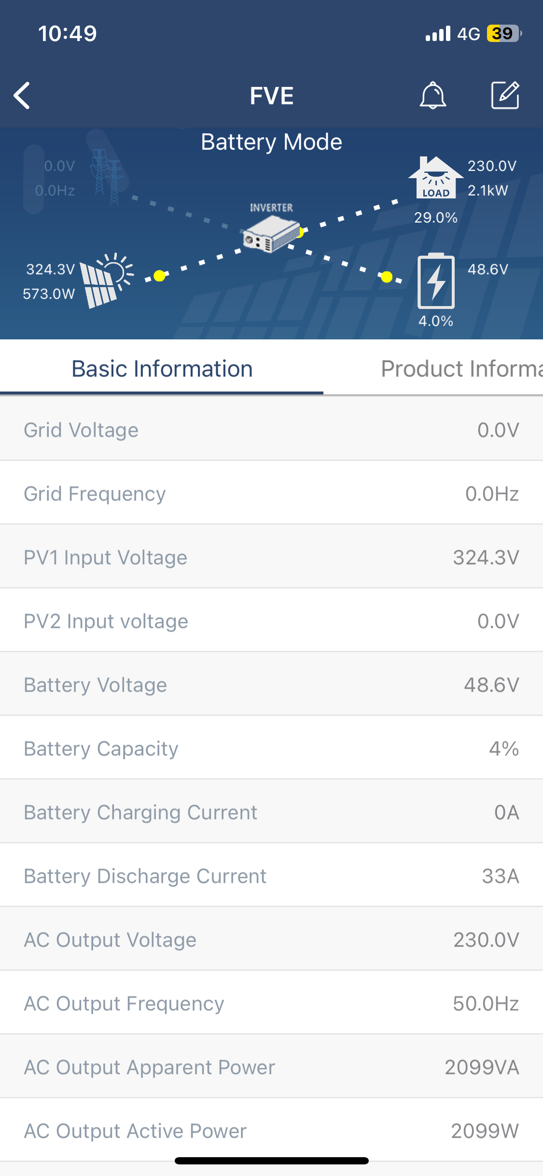Tap the Battery Capacity row
This screenshot has width=543, height=1176.
coord(271,748)
